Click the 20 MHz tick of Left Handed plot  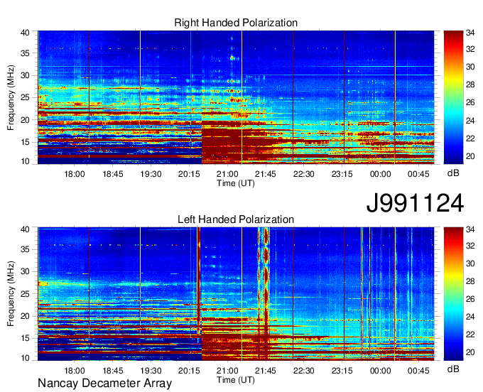(x=25, y=316)
